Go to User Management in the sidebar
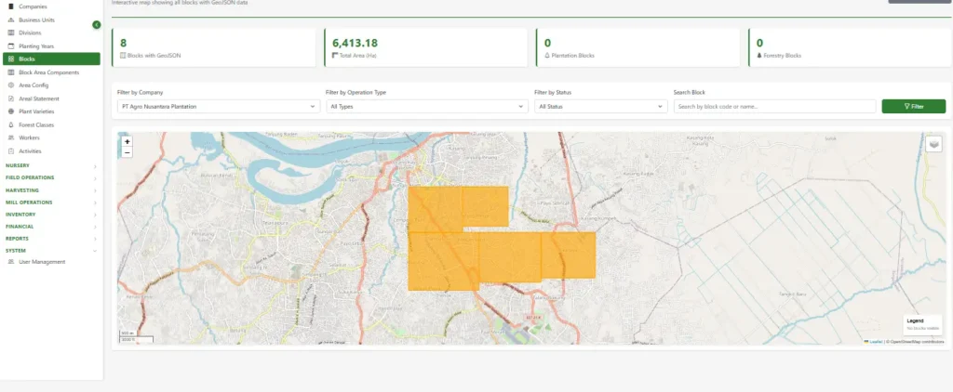This screenshot has width=953, height=392. click(x=52, y=262)
